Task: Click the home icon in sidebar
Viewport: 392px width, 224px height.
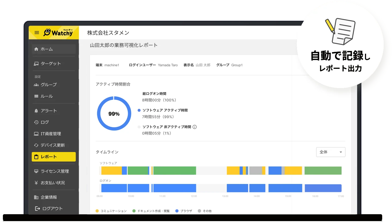Action: coord(36,49)
